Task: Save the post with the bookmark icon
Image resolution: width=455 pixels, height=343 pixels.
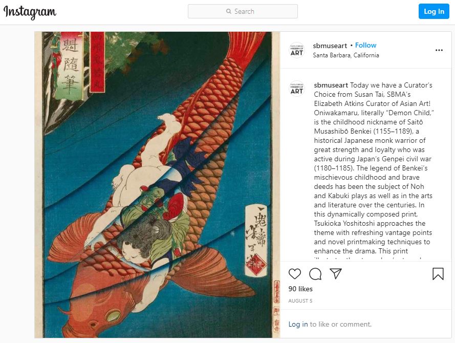Action: point(438,274)
